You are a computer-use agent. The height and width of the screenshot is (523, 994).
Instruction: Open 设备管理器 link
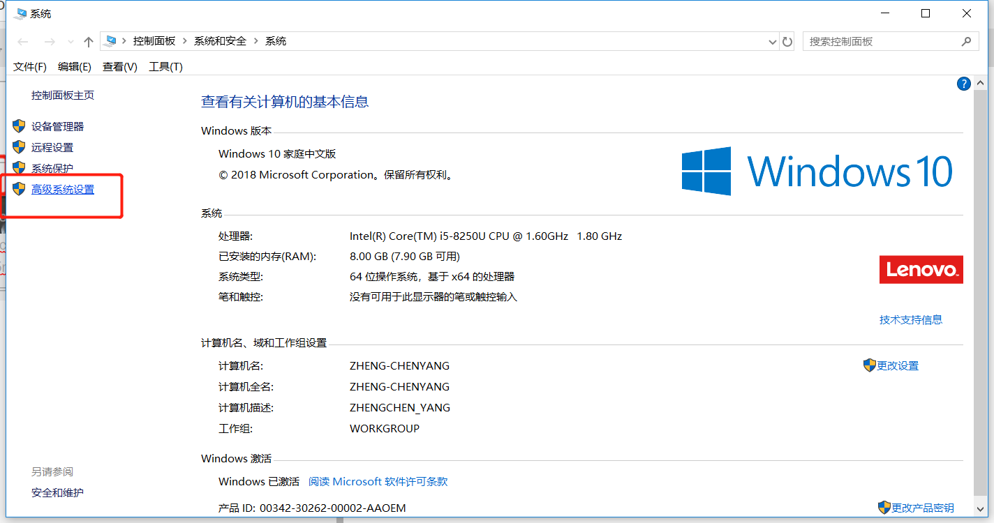(x=57, y=127)
